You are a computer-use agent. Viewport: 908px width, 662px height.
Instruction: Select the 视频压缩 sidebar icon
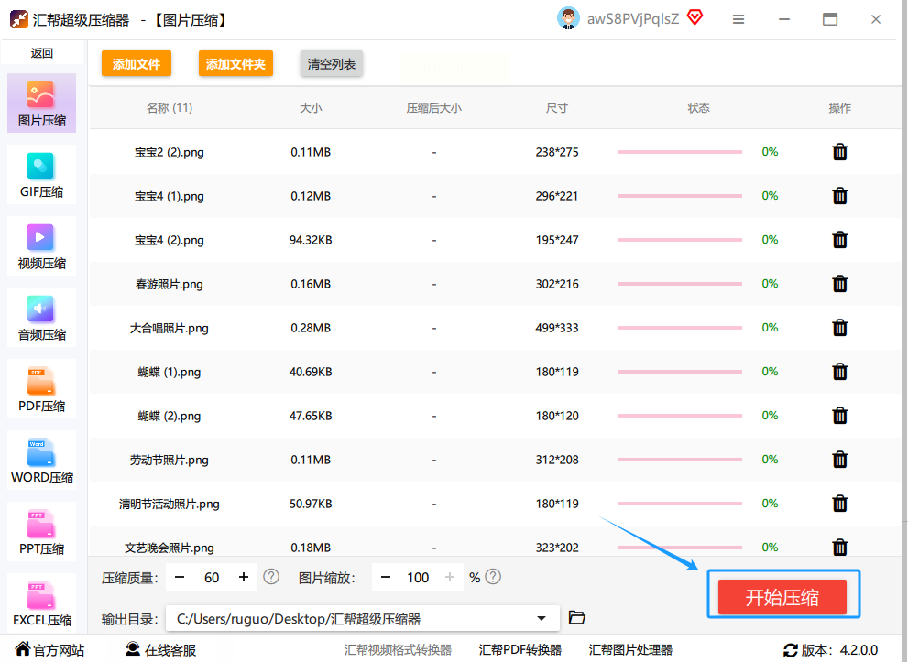[x=41, y=246]
